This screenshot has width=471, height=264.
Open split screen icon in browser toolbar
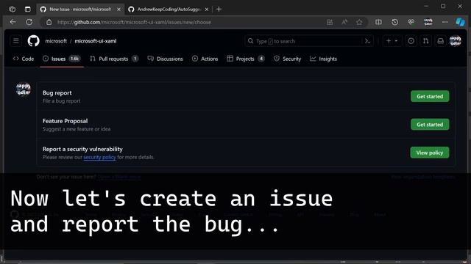pyautogui.click(x=378, y=22)
